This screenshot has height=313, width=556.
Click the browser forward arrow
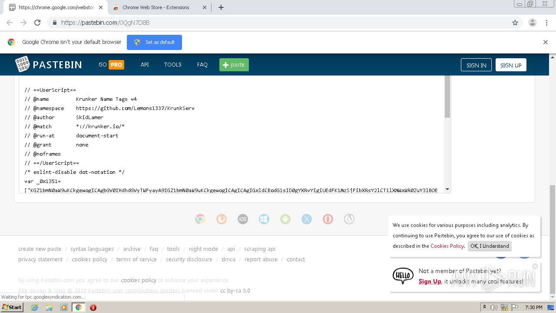(x=23, y=23)
